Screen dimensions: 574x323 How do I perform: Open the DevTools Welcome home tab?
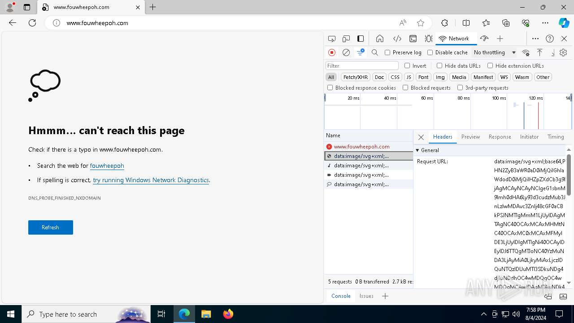pos(380,39)
